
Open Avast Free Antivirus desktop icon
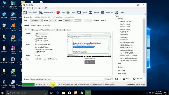coord(13,27)
